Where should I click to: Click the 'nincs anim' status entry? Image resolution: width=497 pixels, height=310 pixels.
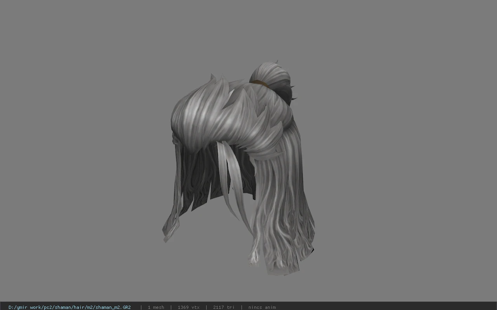point(262,307)
